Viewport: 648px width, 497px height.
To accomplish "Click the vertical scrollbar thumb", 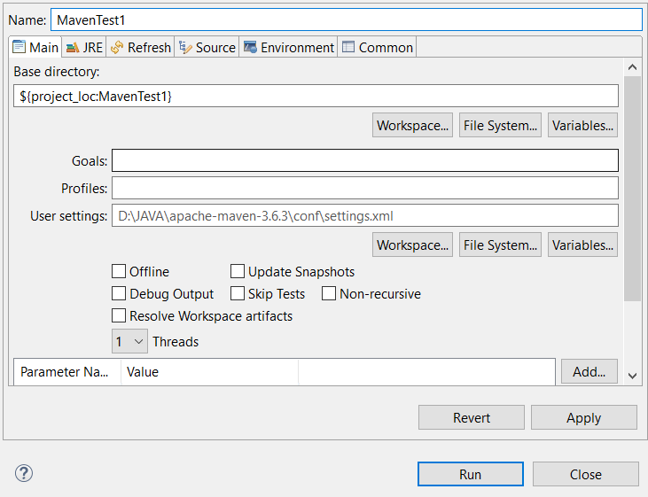I will 632,189.
